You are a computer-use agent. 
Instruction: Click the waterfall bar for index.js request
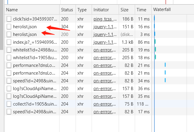pyautogui.click(x=155, y=42)
